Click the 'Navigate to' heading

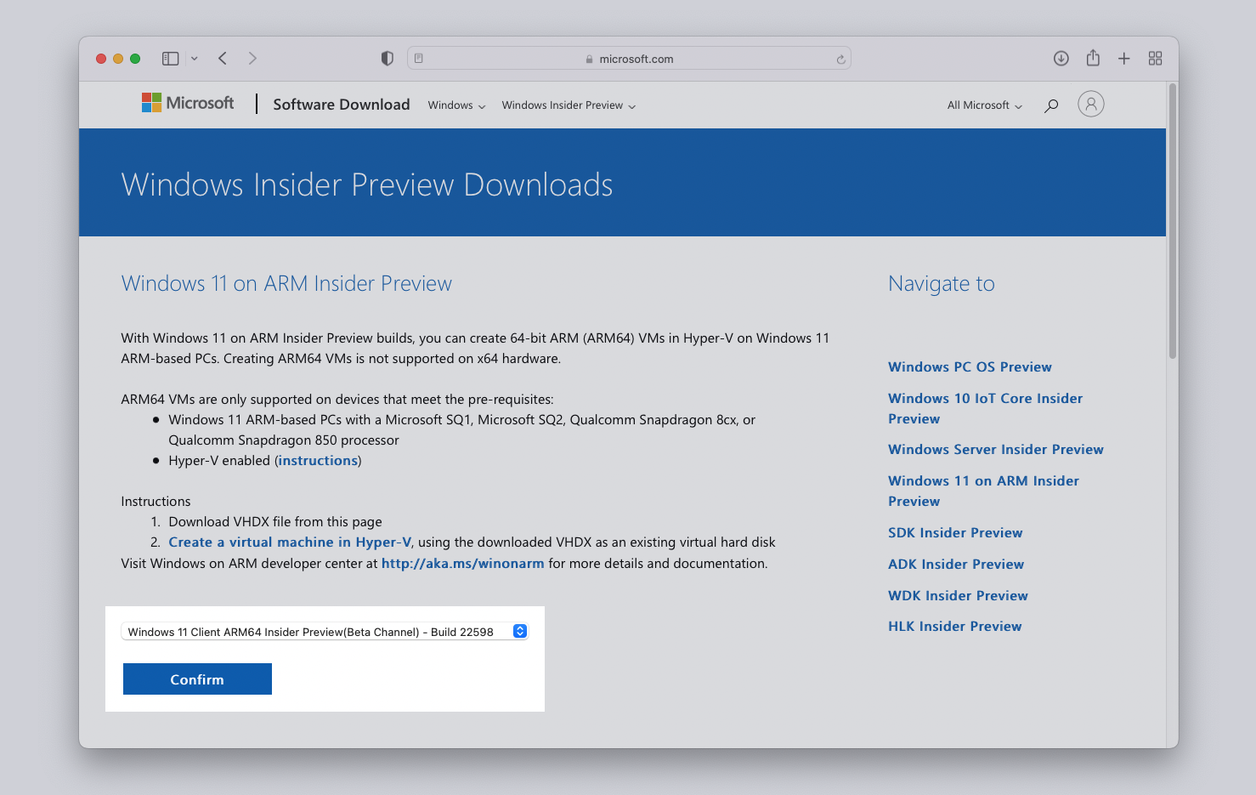(942, 284)
